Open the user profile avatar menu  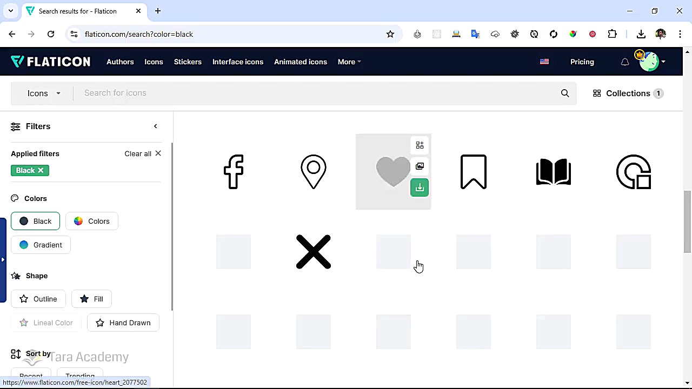[650, 62]
